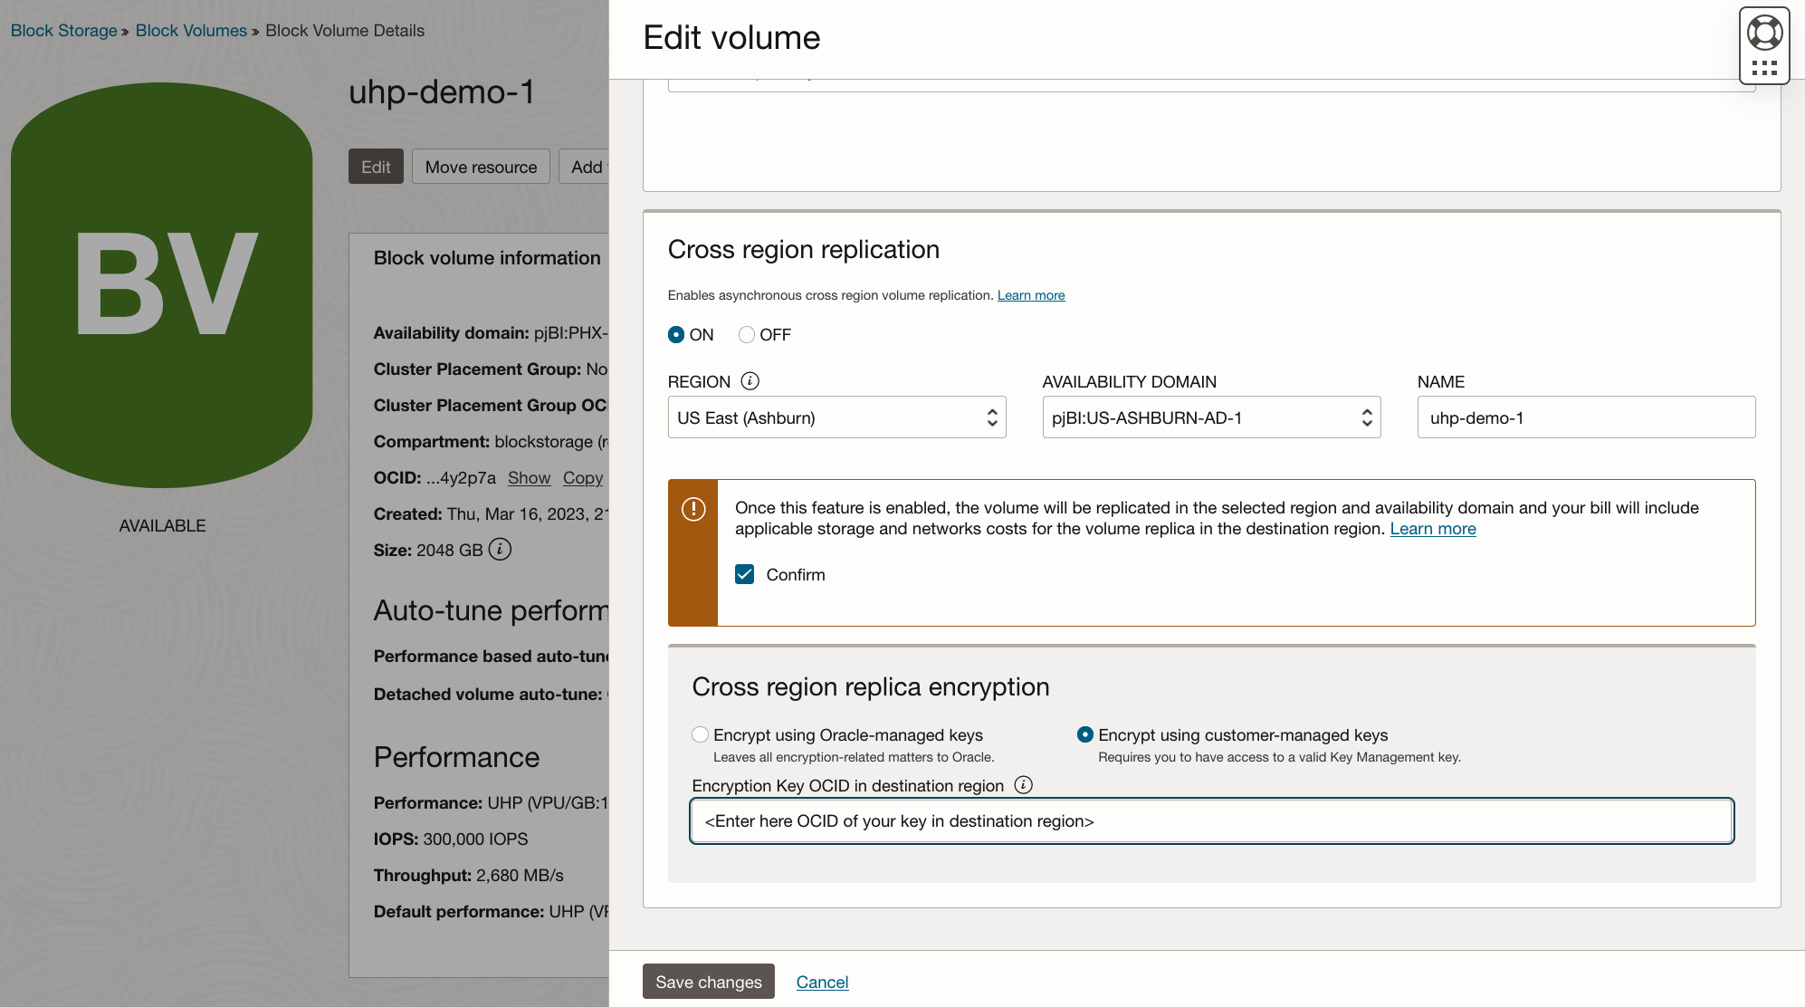This screenshot has height=1007, width=1805.
Task: Uncheck the Confirm checkbox
Action: [x=744, y=574]
